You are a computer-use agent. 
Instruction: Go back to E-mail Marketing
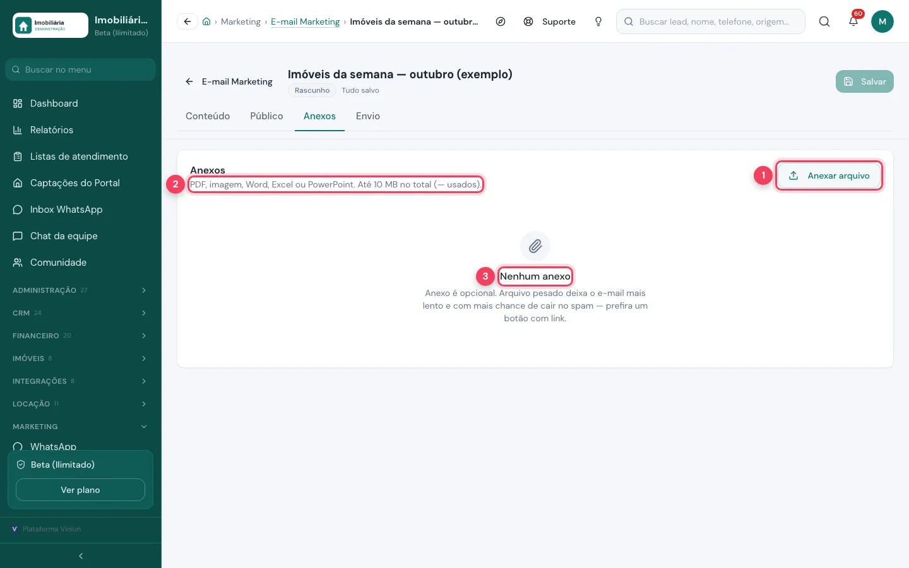pyautogui.click(x=229, y=81)
